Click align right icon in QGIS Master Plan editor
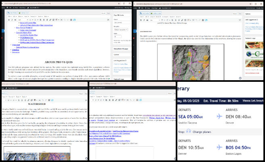The height and width of the screenshot is (162, 265). 179,20
